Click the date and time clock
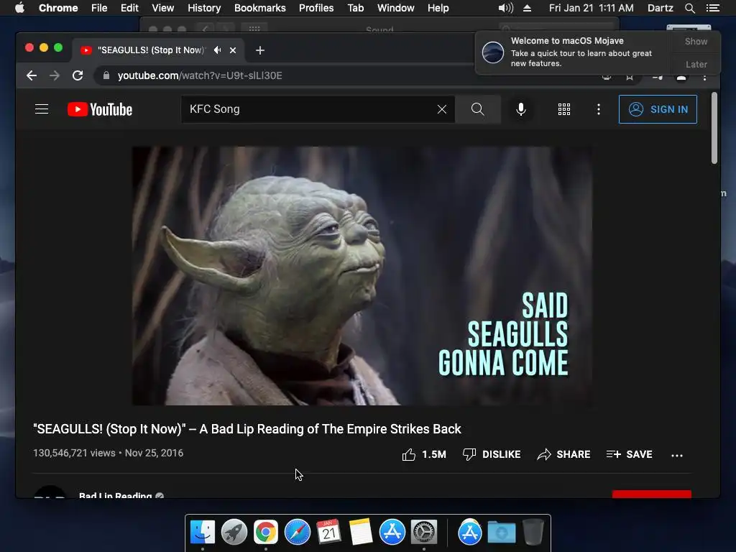The width and height of the screenshot is (736, 552). (591, 8)
